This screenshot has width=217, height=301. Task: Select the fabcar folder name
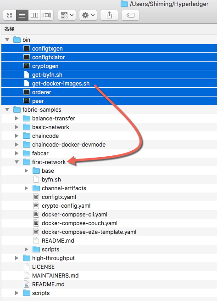coord(40,153)
